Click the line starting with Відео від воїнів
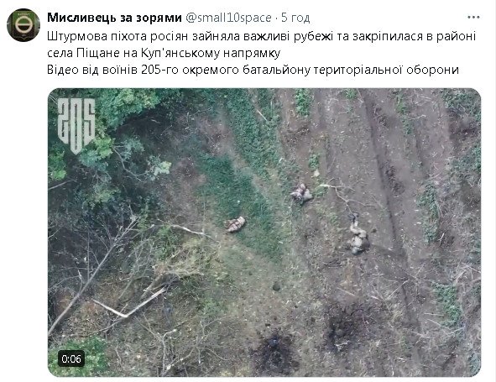Screen dimensions: 496x382 point(253,70)
